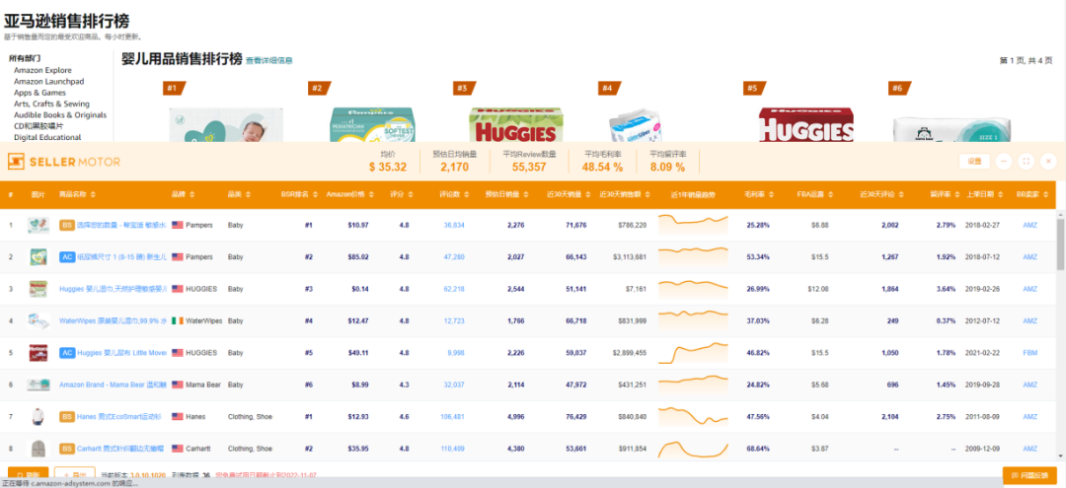Click the AC badge on Huggies row 5

pyautogui.click(x=67, y=353)
